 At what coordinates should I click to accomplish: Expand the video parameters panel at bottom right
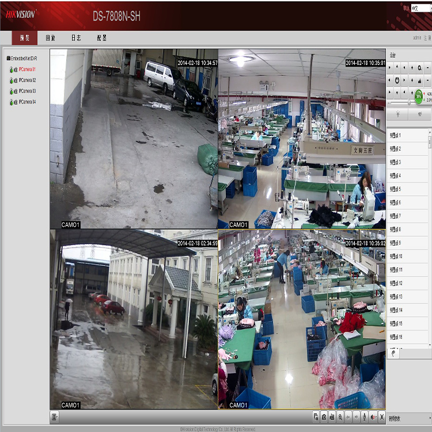tap(409, 418)
